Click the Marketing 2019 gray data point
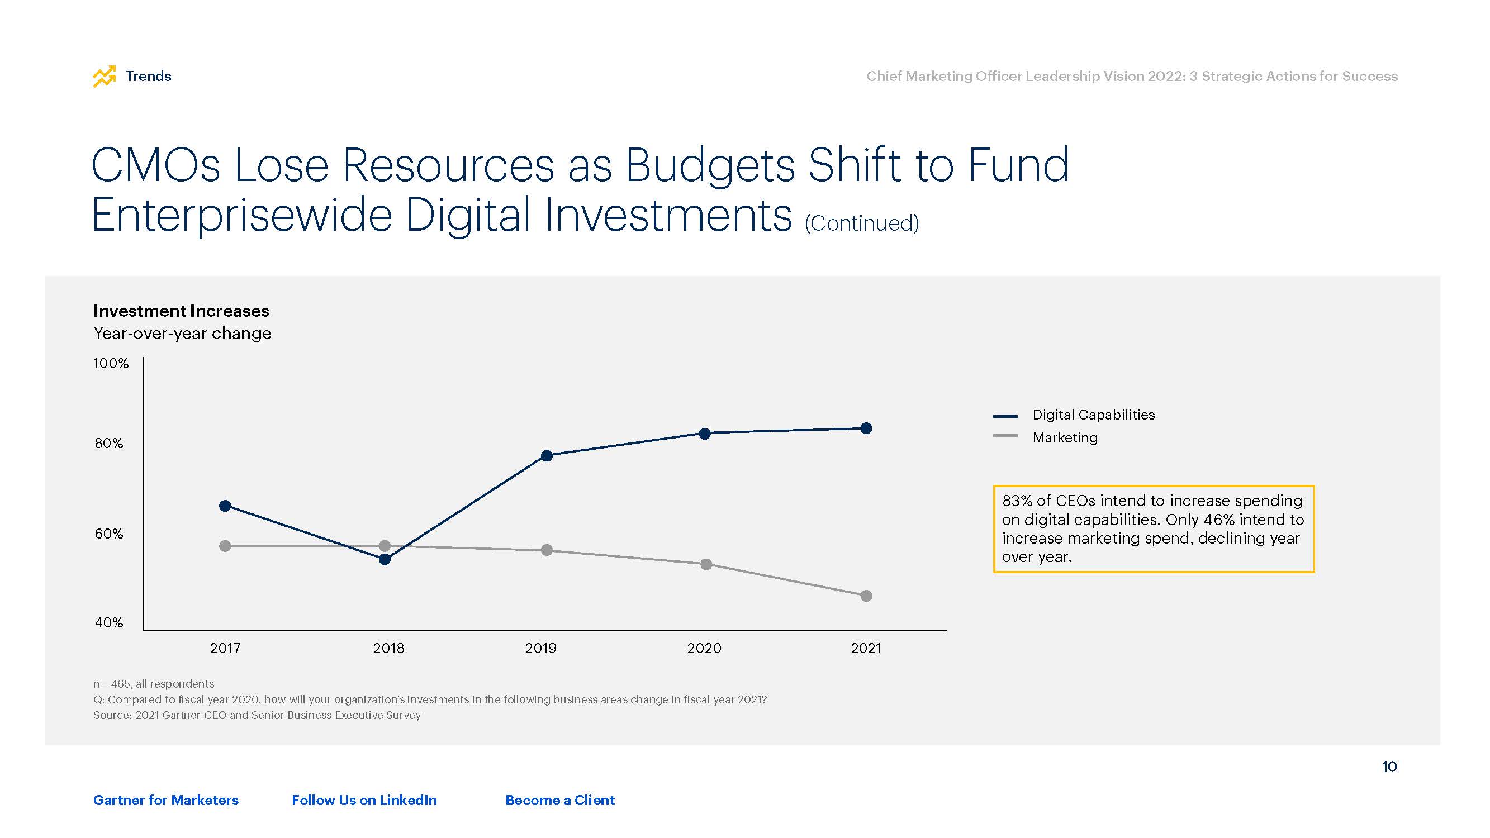 click(547, 550)
